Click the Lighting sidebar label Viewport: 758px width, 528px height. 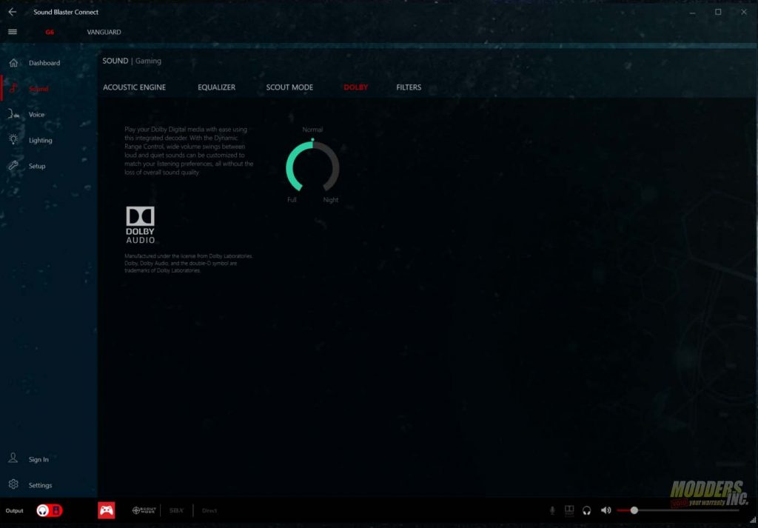click(40, 140)
